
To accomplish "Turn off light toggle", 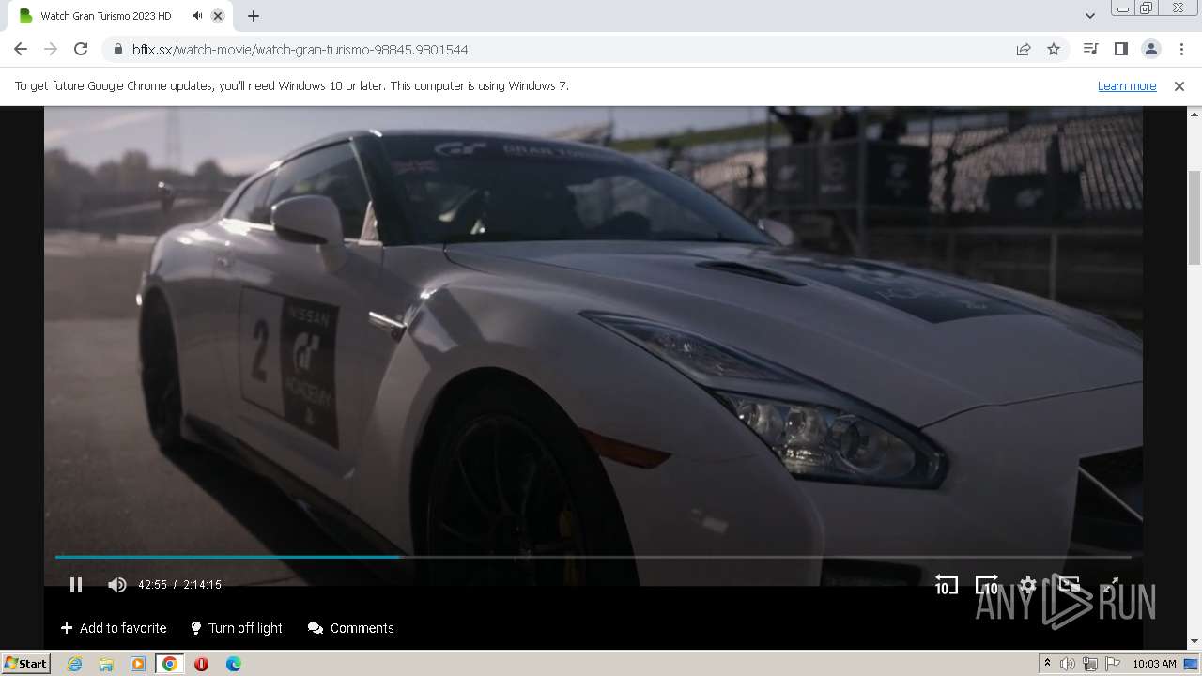I will pos(237,628).
